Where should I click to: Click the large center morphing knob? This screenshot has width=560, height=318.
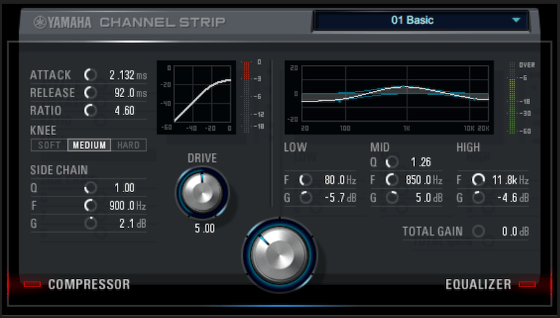279,254
